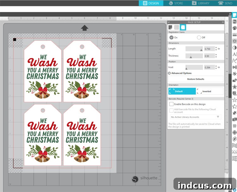237x192 pixels.
Task: Open the heart sticker panel icon
Action: click(234, 93)
